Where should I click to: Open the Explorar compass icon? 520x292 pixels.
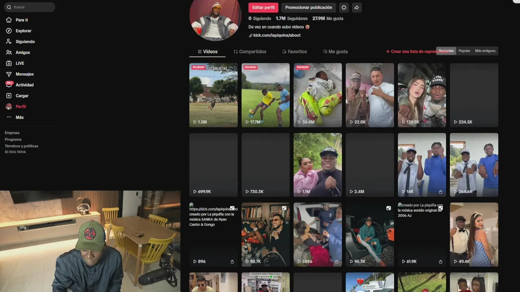point(9,31)
